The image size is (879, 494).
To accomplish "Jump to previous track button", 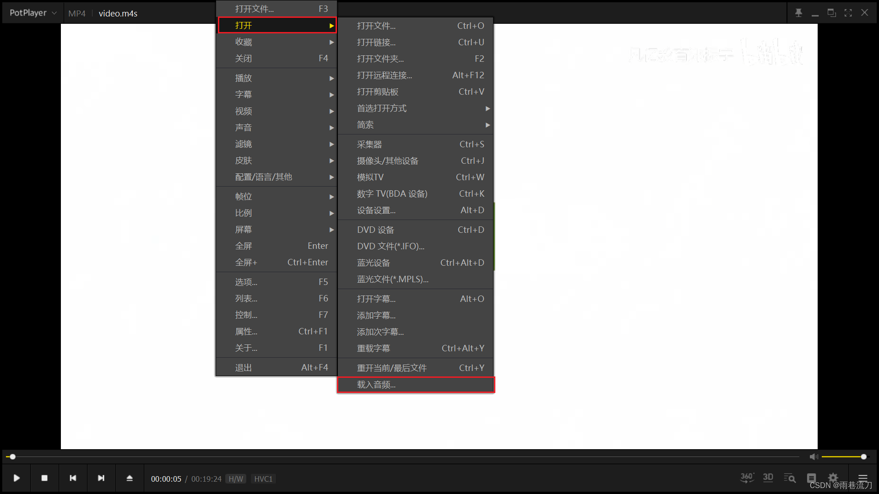I will click(x=73, y=478).
